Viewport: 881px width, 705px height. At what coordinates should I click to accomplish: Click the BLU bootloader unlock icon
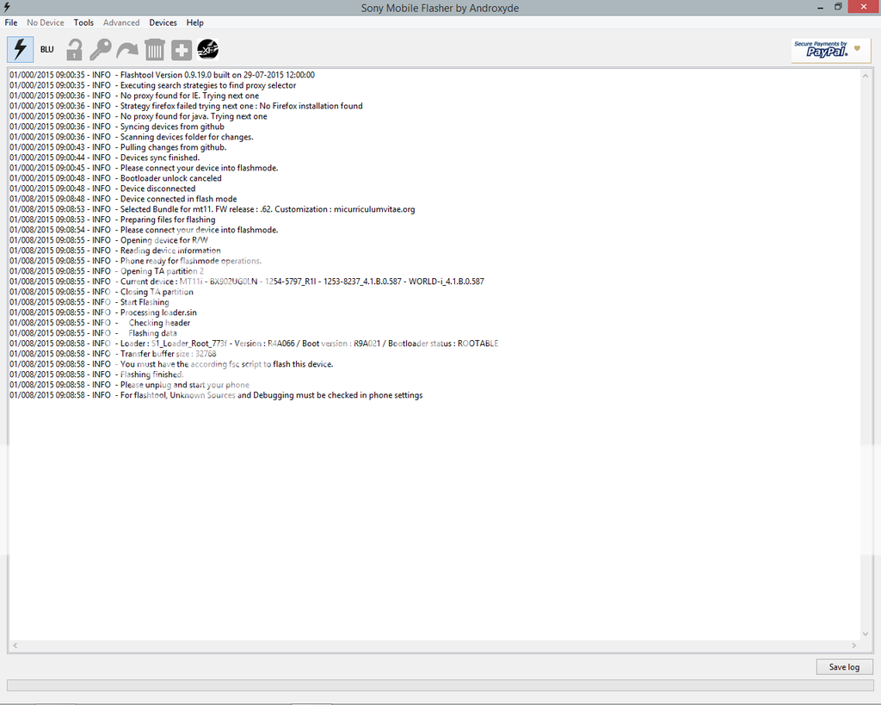click(x=46, y=49)
